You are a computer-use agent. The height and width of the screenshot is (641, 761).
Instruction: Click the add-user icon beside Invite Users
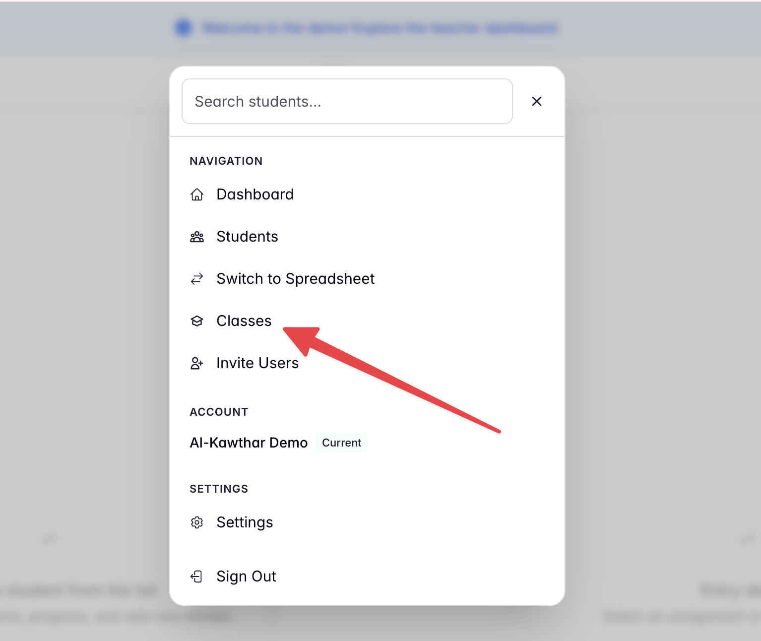[197, 363]
